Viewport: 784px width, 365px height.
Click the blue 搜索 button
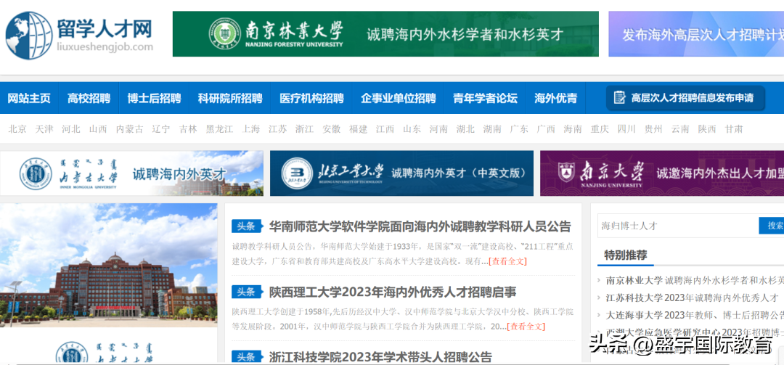[772, 226]
